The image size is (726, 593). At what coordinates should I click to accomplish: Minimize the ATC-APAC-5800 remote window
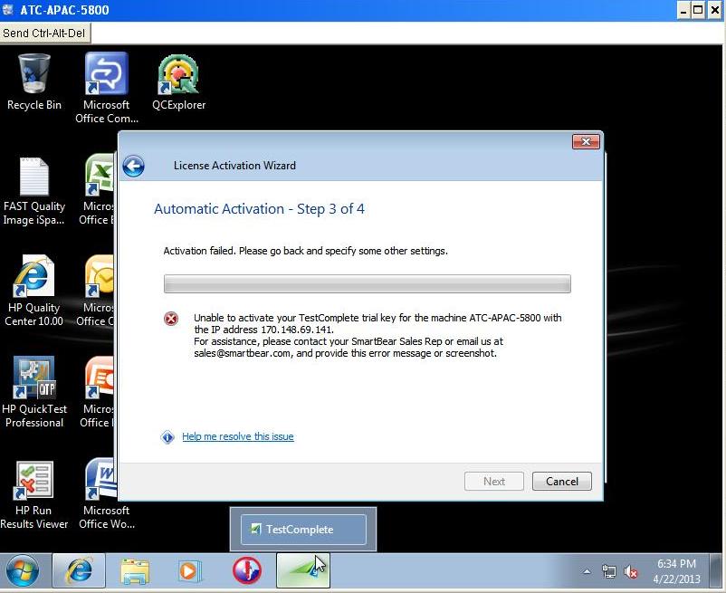[x=683, y=10]
